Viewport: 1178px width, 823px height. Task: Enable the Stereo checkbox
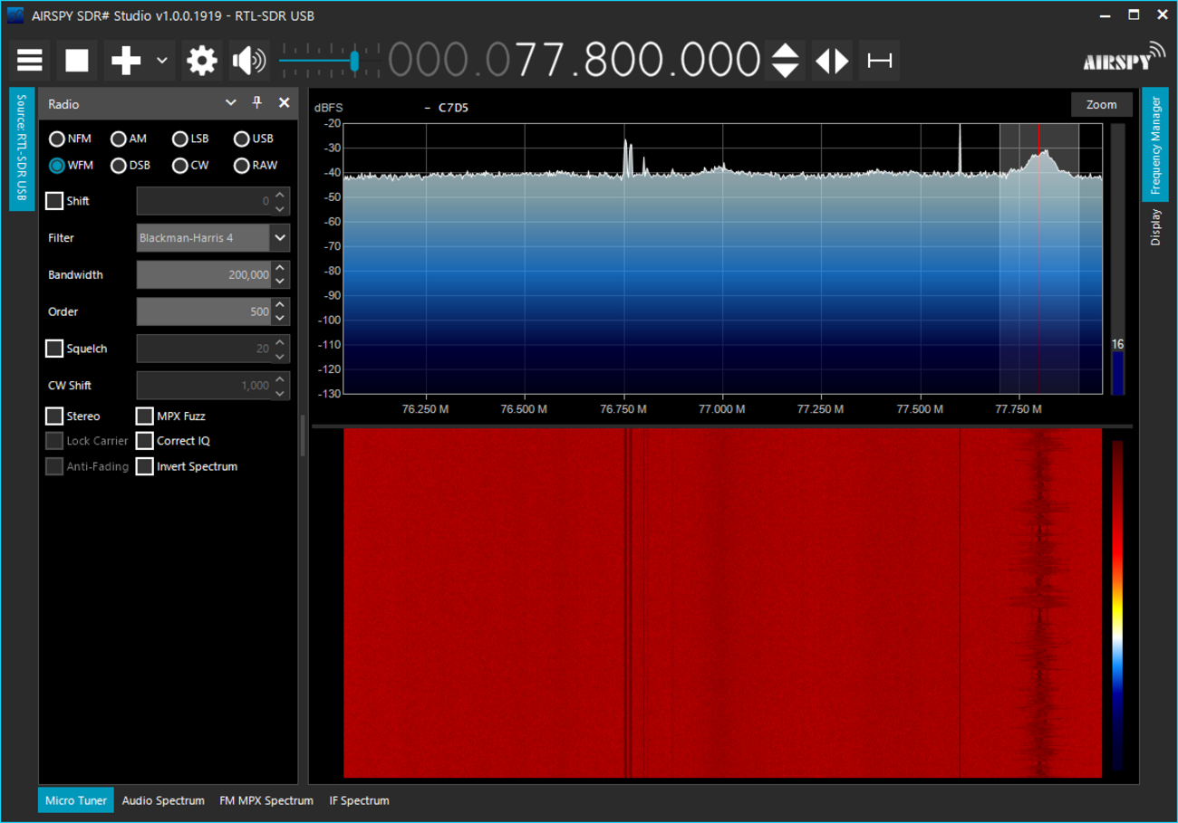point(54,416)
